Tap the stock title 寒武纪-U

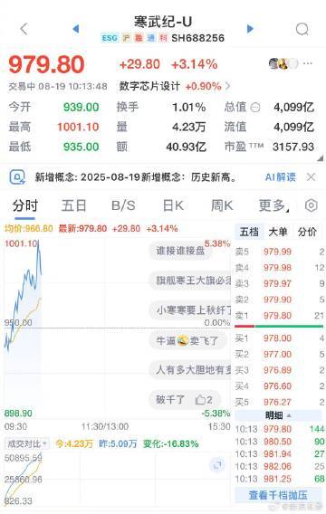[163, 22]
